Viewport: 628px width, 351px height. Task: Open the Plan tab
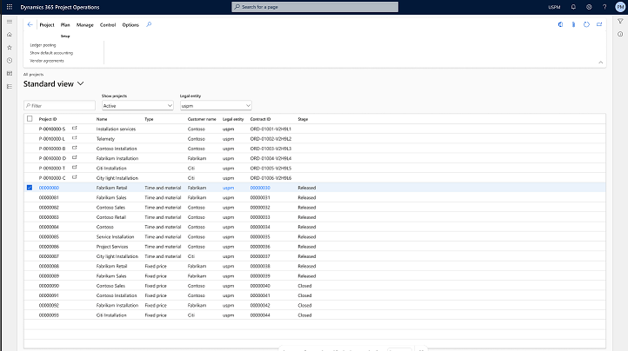65,25
